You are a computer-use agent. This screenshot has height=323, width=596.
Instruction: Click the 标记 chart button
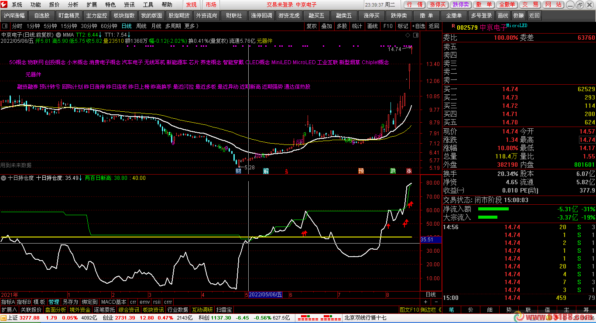coord(403,26)
